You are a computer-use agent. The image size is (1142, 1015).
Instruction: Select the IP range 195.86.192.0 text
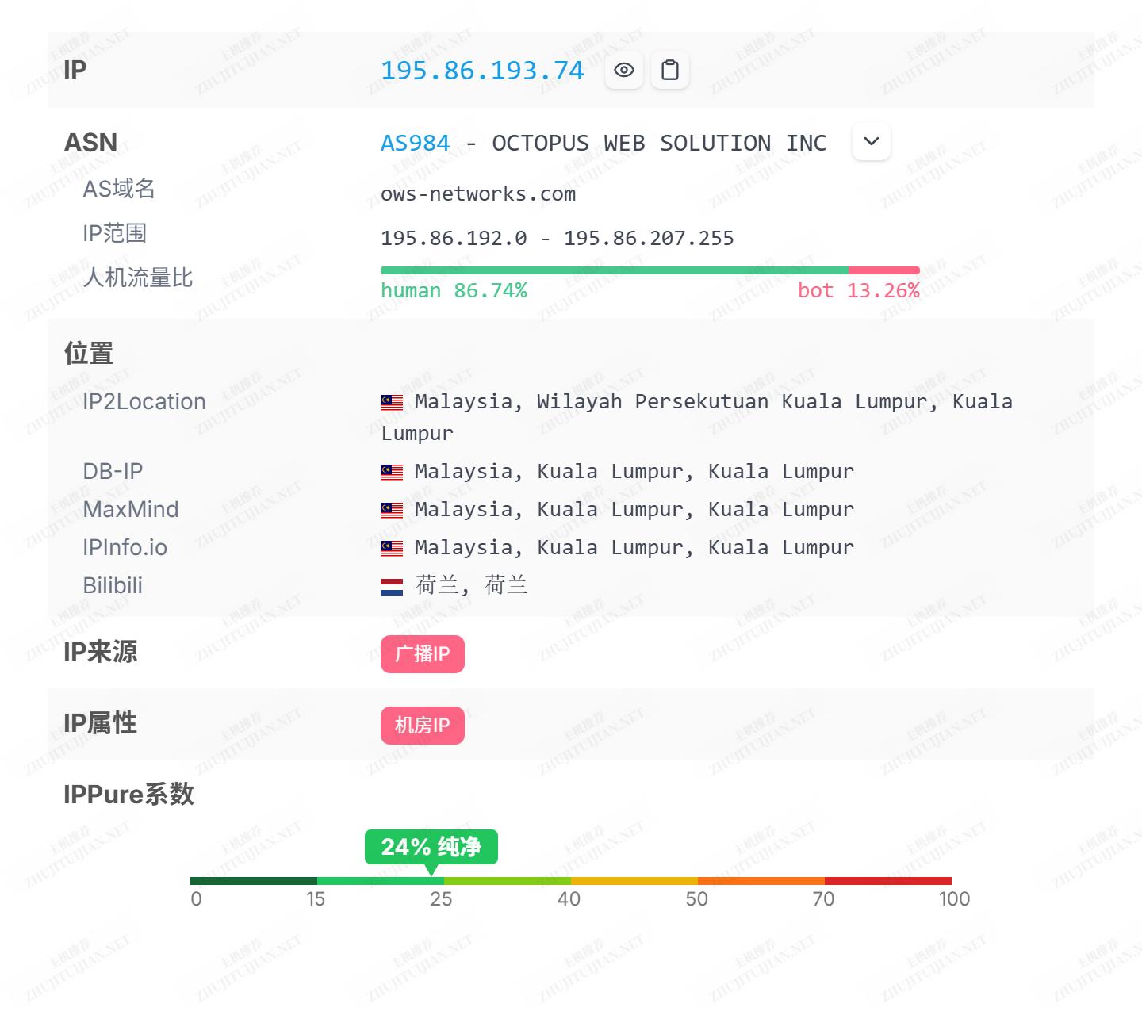coord(454,239)
